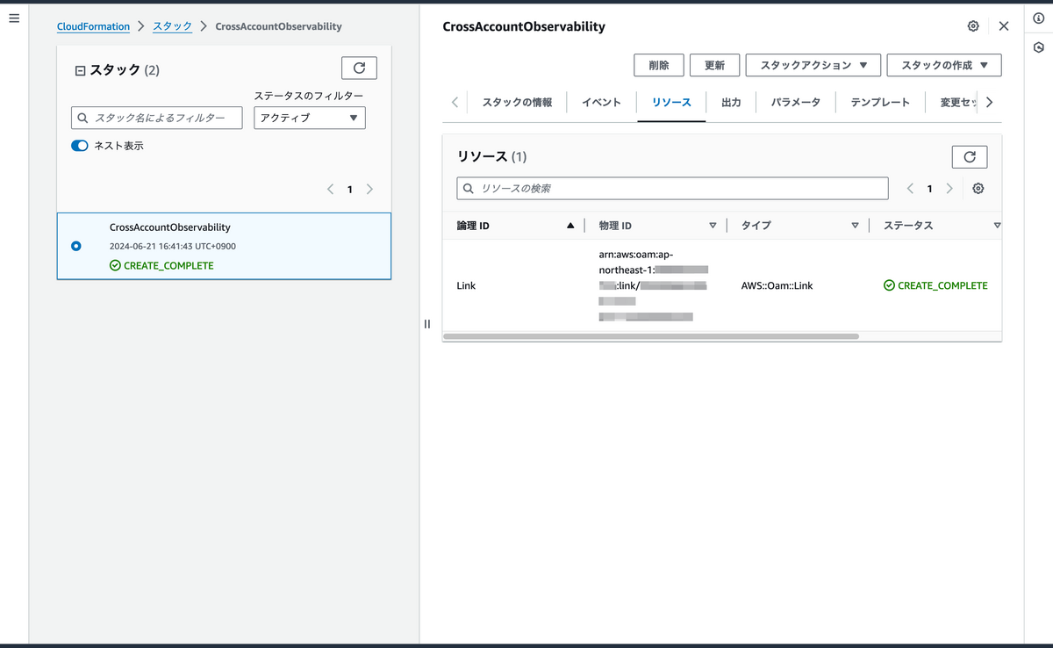Select the リソース tab
Viewport: 1053px width, 648px height.
click(x=671, y=102)
